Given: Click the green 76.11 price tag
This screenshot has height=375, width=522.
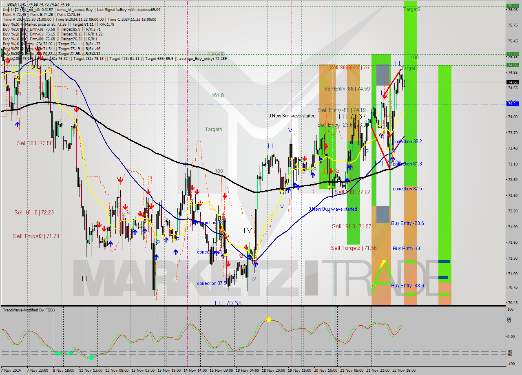Looking at the screenshot, I should tap(513, 6).
